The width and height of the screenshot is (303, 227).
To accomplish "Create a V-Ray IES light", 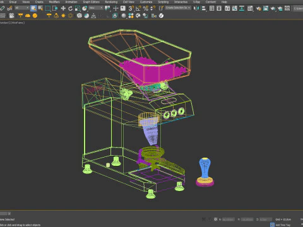I will pos(56,16).
